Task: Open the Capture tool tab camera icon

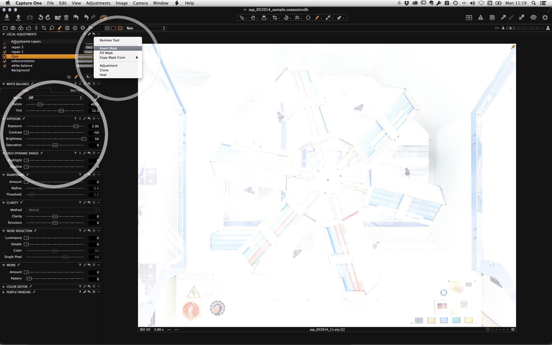Action: [13, 28]
